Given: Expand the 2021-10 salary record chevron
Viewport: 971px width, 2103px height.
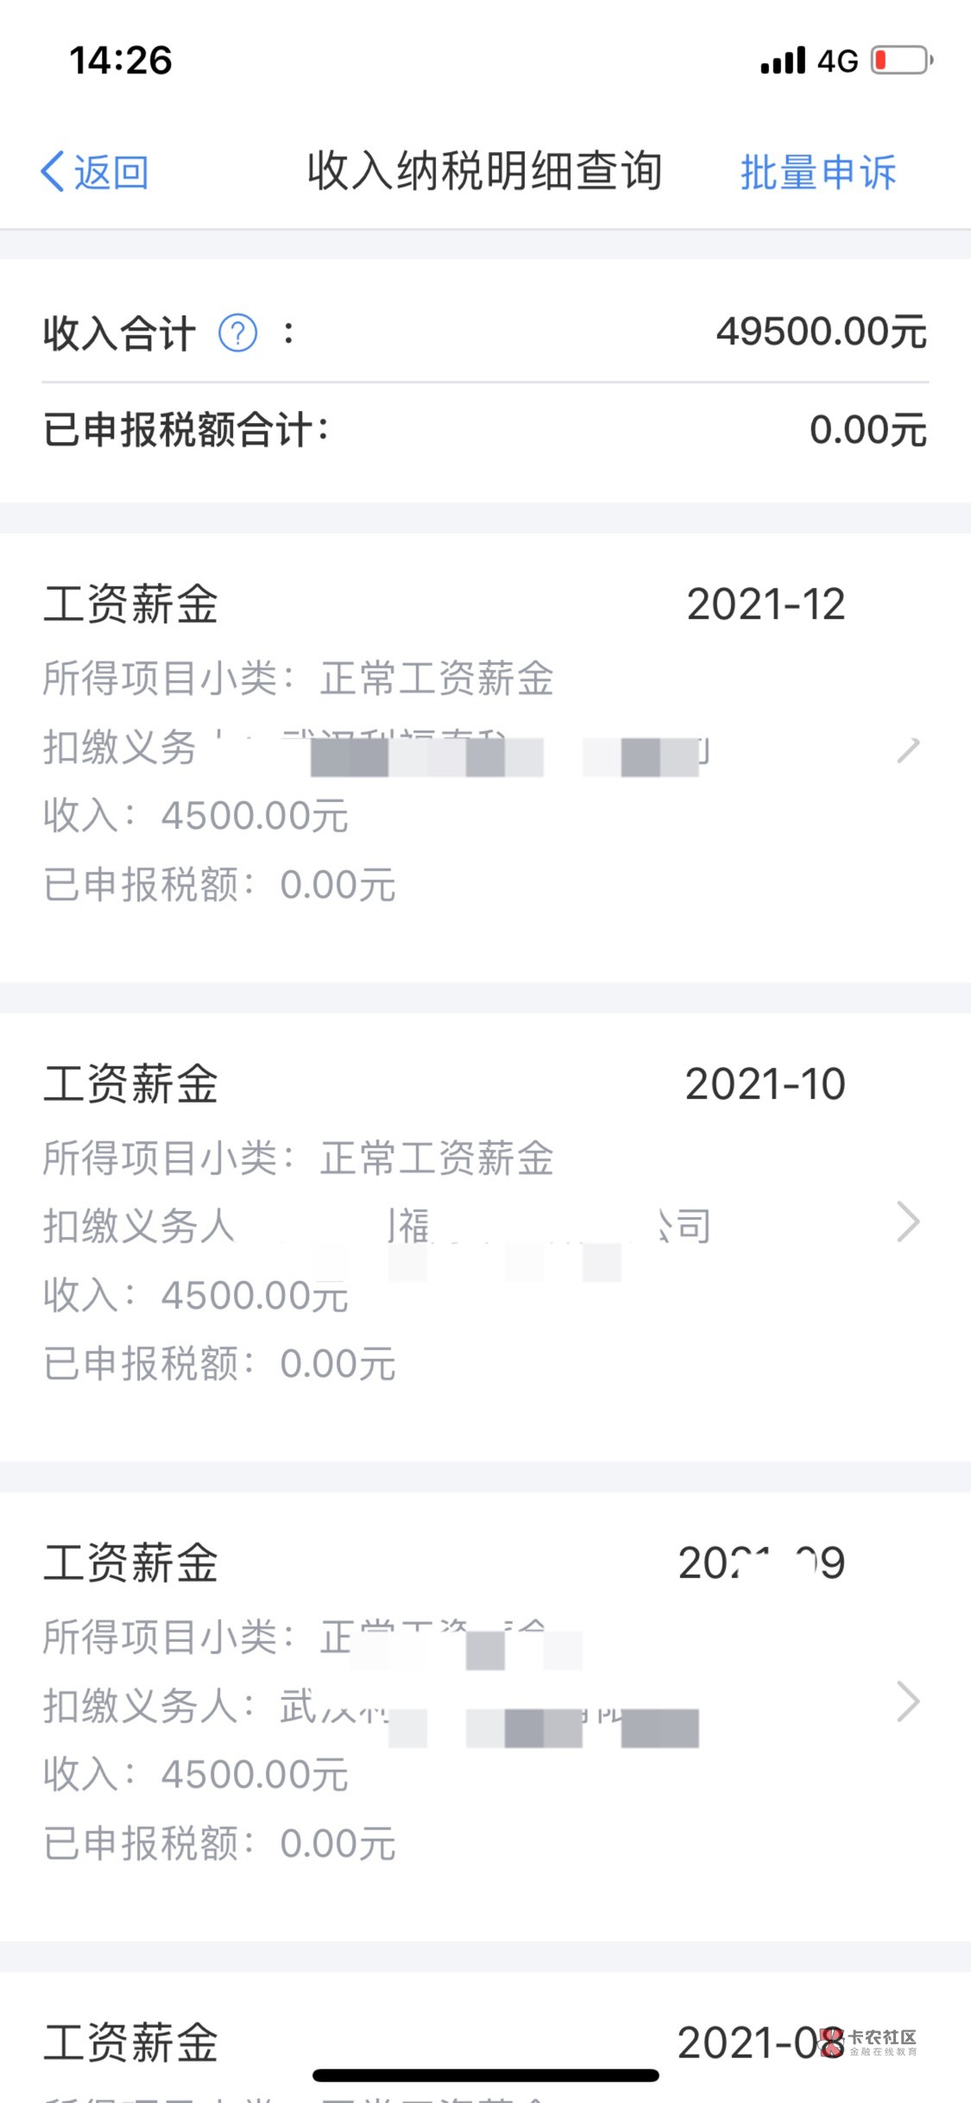Looking at the screenshot, I should [908, 1222].
